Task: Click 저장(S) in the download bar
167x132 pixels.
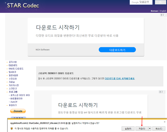Action: click(142, 129)
